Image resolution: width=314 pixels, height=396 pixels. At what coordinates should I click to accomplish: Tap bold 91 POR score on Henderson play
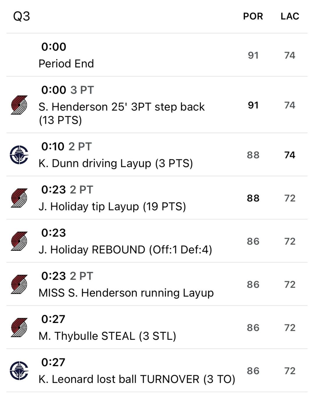(x=253, y=105)
